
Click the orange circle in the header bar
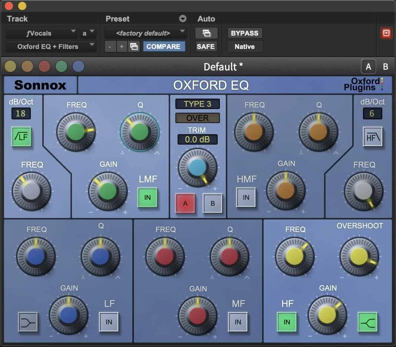point(27,67)
